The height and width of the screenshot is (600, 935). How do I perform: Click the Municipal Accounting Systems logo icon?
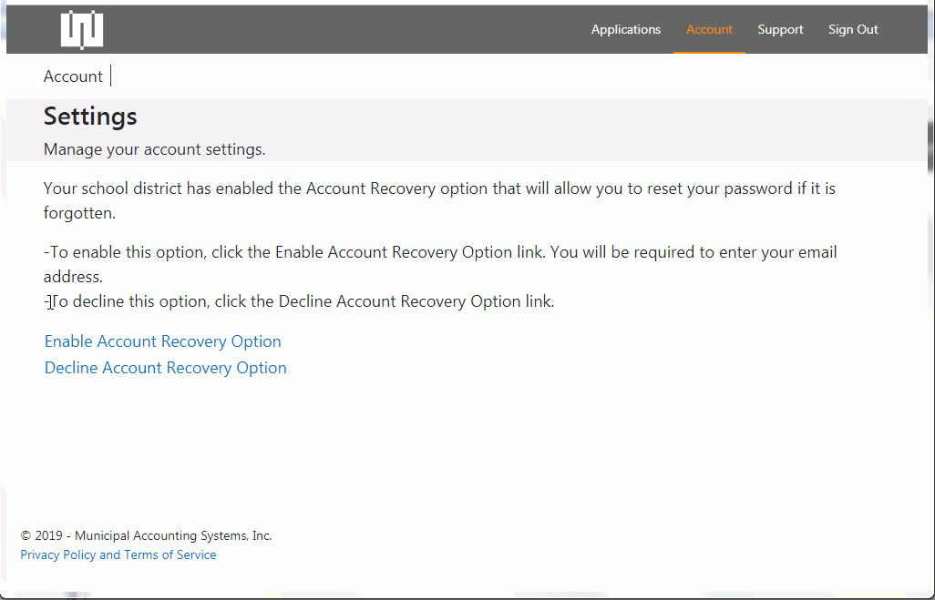(82, 30)
